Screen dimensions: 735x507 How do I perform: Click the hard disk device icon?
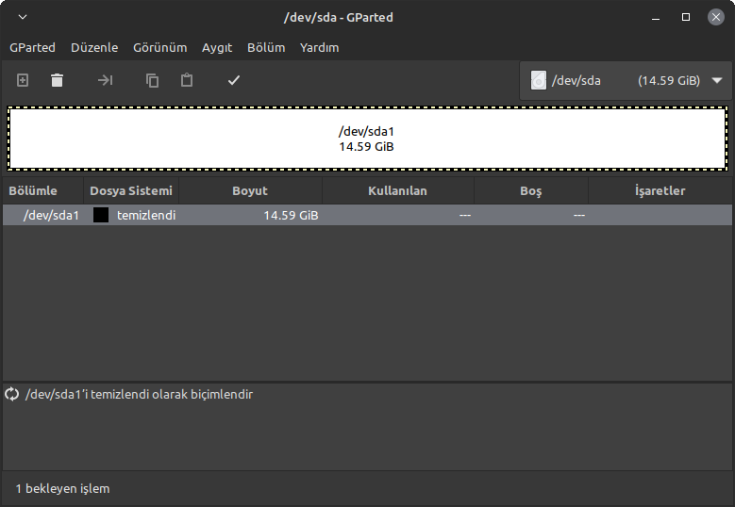538,80
